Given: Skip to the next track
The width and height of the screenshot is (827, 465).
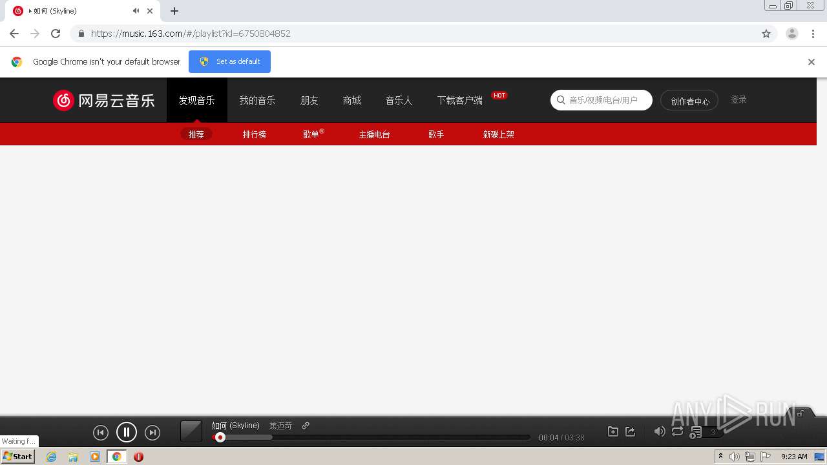Looking at the screenshot, I should 152,433.
